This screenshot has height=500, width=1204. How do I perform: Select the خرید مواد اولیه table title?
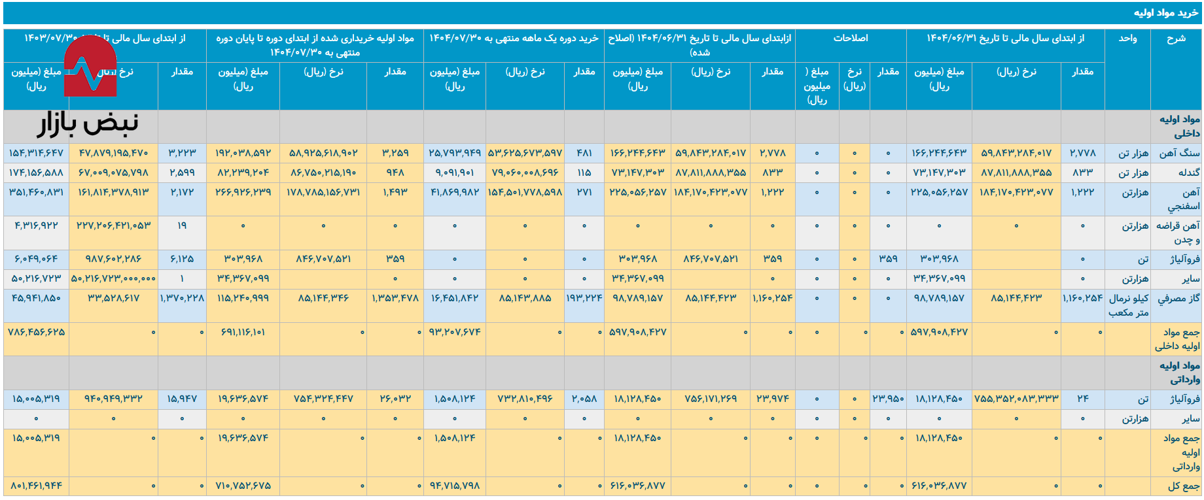(1166, 13)
